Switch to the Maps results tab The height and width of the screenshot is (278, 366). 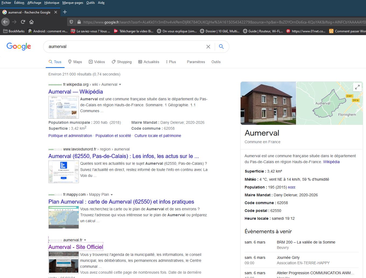(x=75, y=62)
